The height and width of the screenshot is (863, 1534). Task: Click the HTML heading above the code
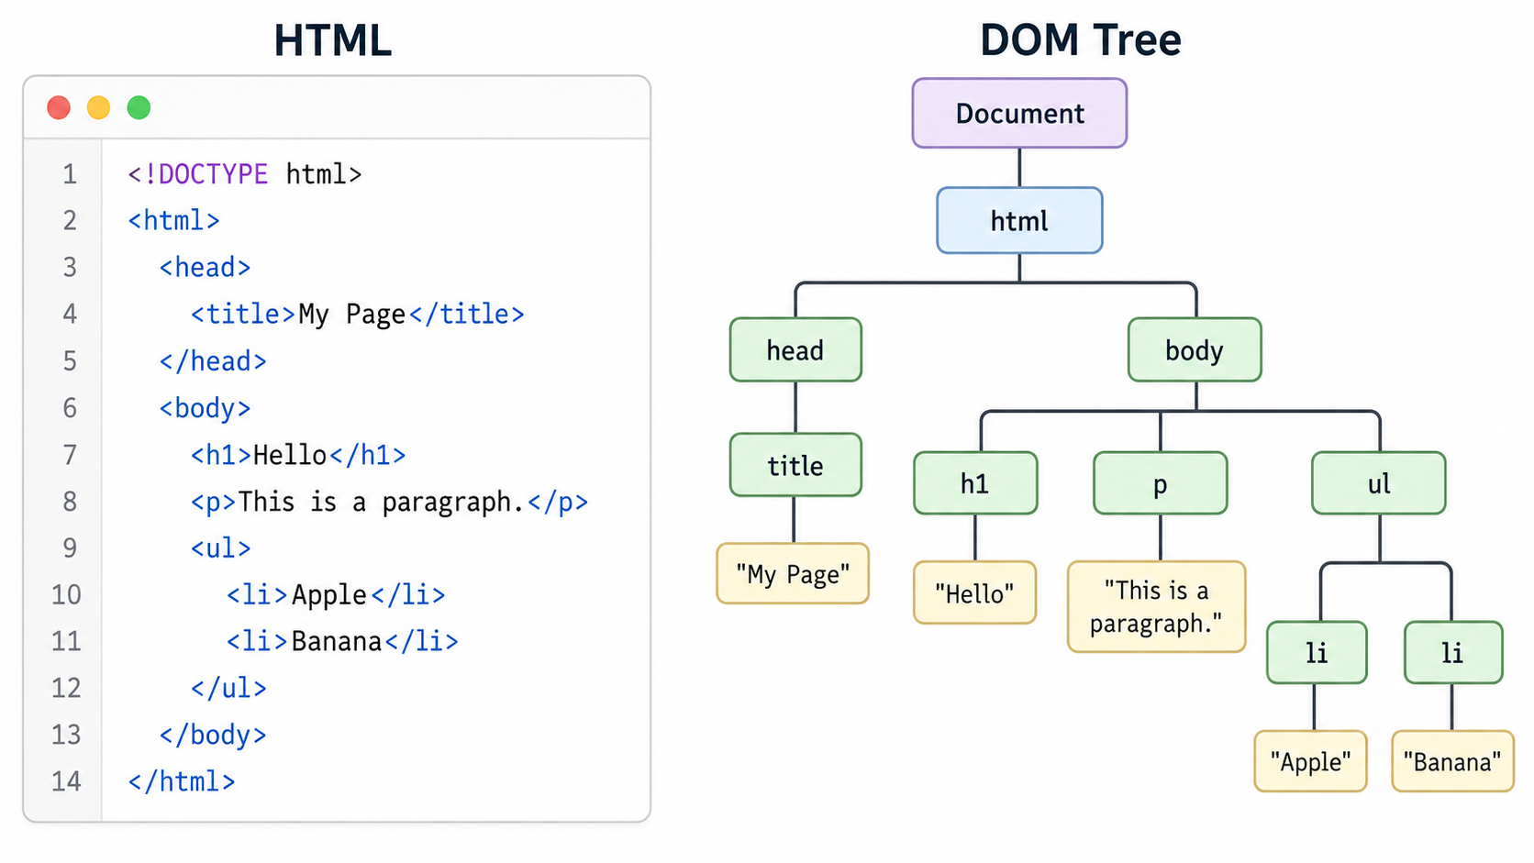[333, 41]
